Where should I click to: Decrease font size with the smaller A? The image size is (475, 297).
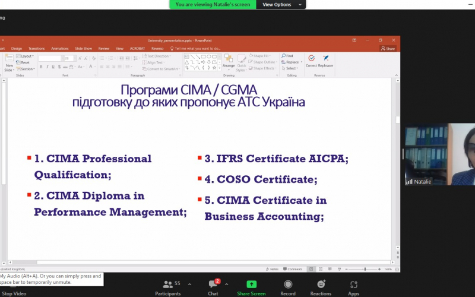(85, 58)
